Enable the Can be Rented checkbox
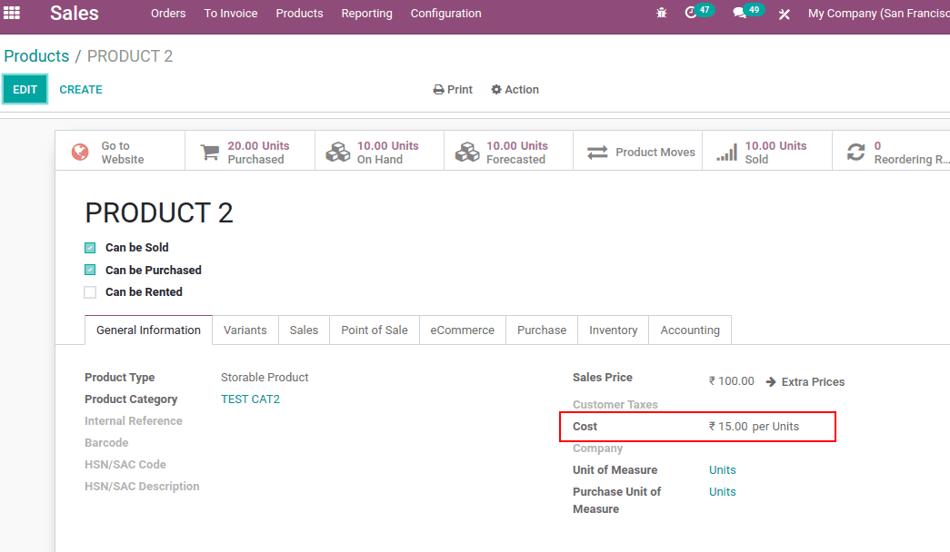 (90, 292)
